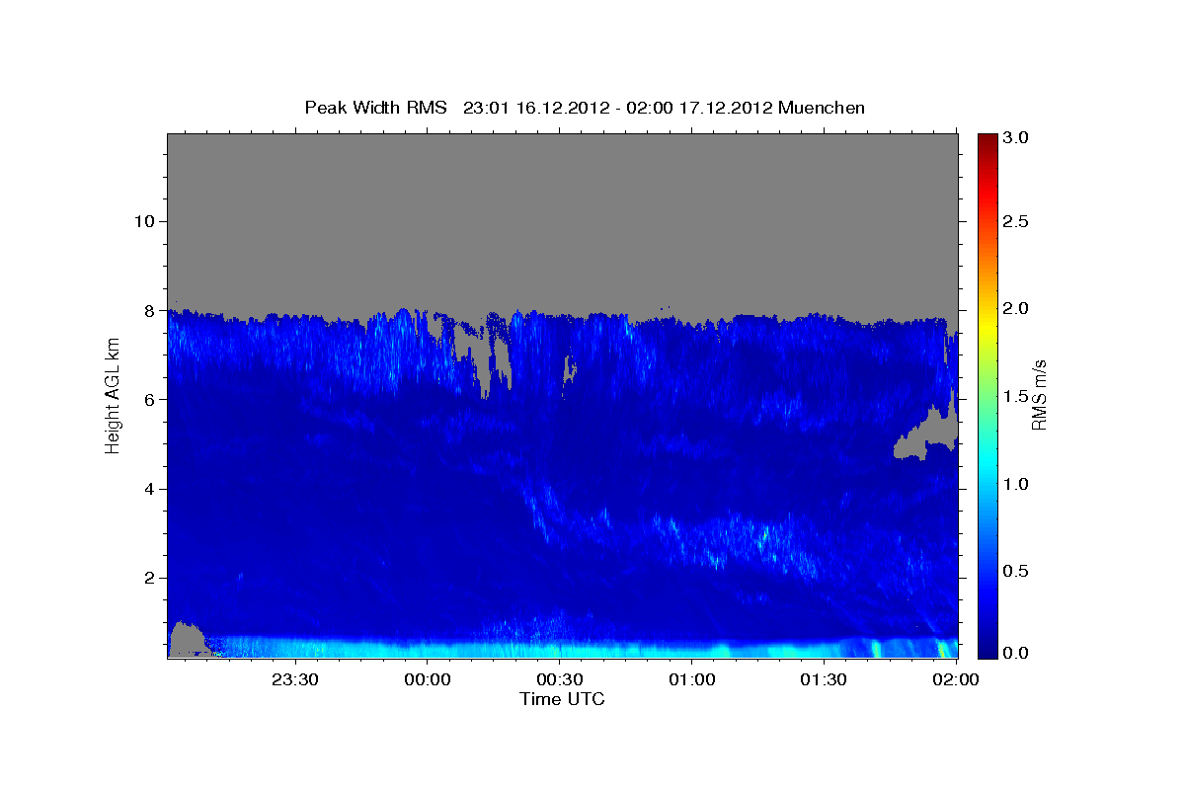
Task: Click the cyan near-surface layer around 00:00
Action: click(x=429, y=648)
